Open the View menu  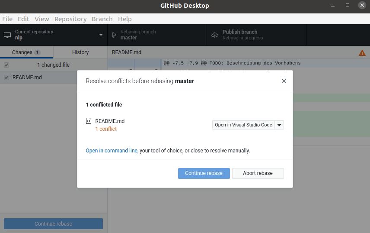[42, 19]
